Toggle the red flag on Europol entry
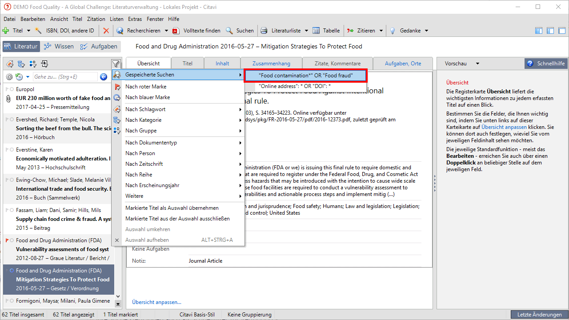Image resolution: width=569 pixels, height=320 pixels. click(x=7, y=89)
